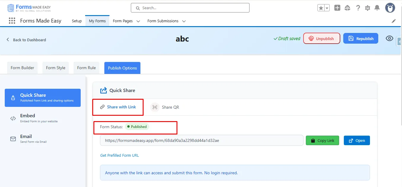Click the Republish button
Image resolution: width=402 pixels, height=187 pixels.
click(x=361, y=39)
